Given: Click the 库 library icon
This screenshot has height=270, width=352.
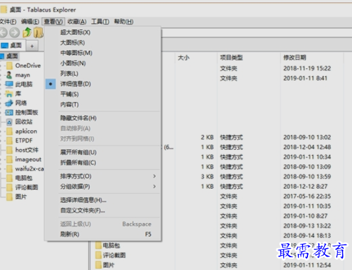Looking at the screenshot, I should (x=9, y=93).
